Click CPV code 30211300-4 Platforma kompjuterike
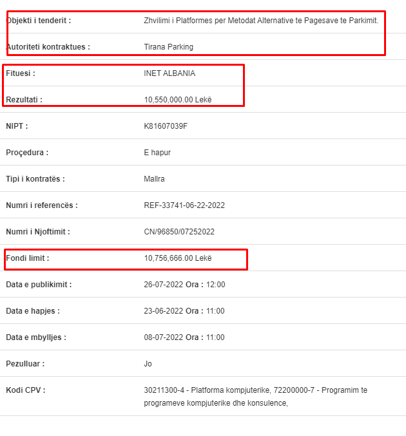 (208, 390)
